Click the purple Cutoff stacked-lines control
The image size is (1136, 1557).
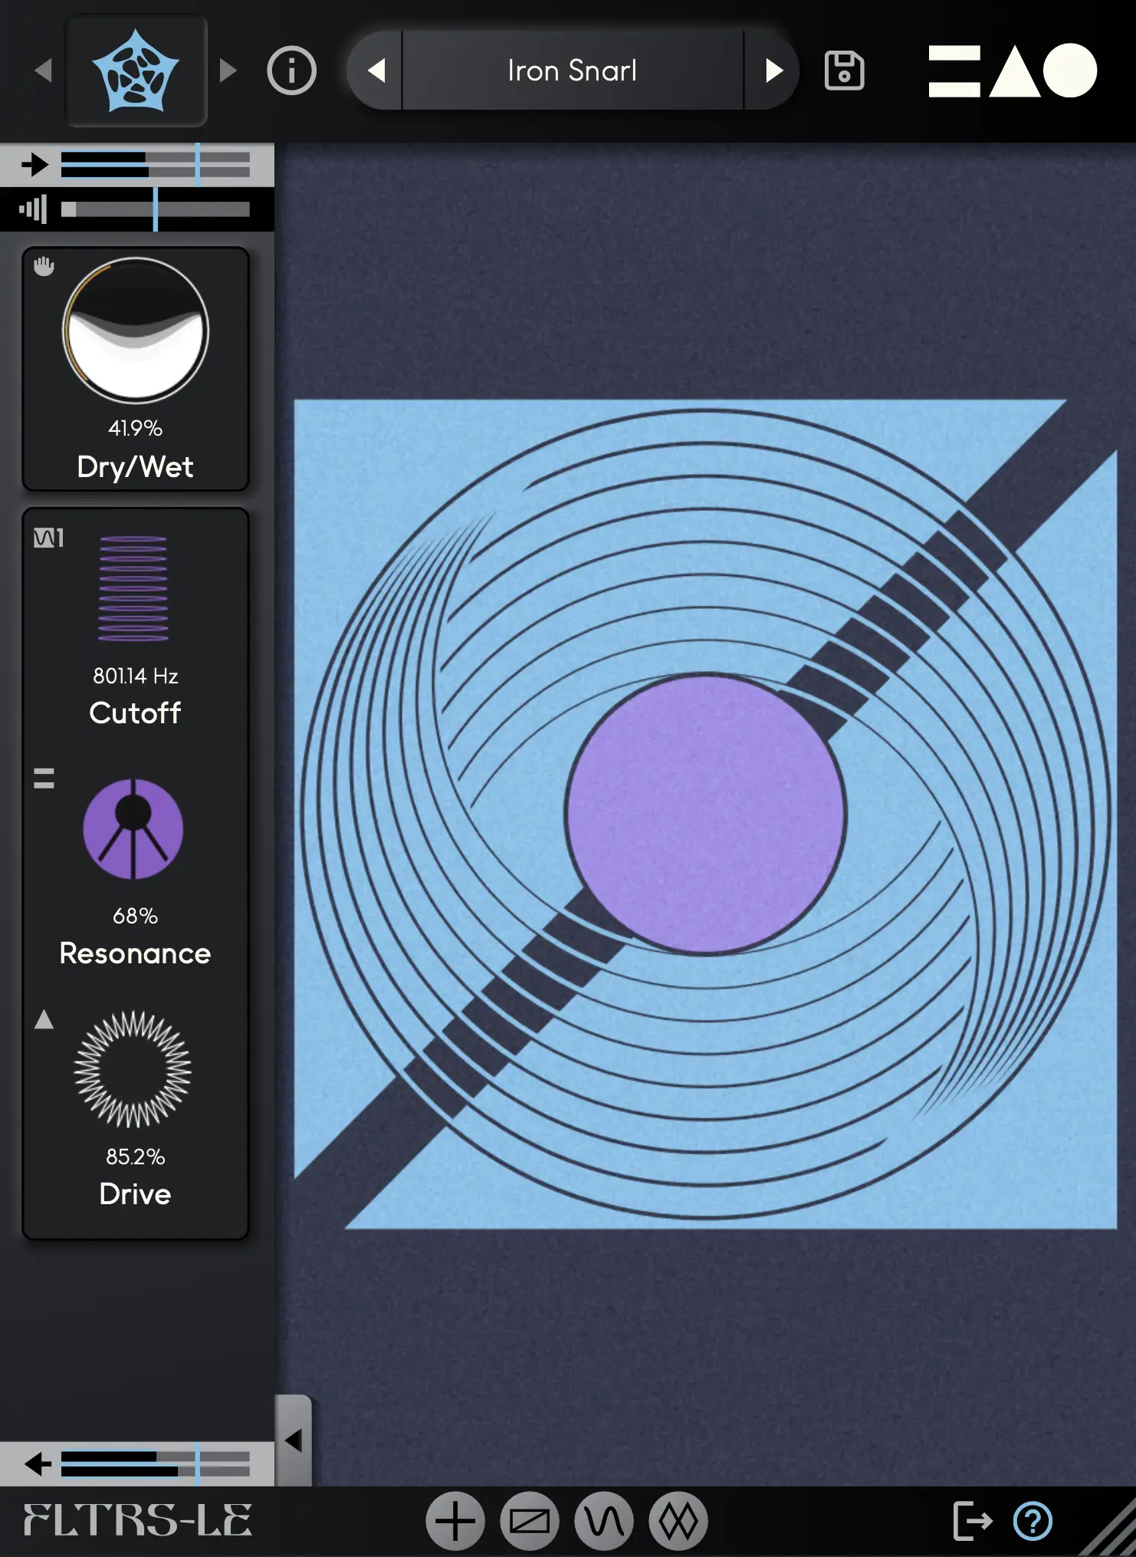pos(133,588)
